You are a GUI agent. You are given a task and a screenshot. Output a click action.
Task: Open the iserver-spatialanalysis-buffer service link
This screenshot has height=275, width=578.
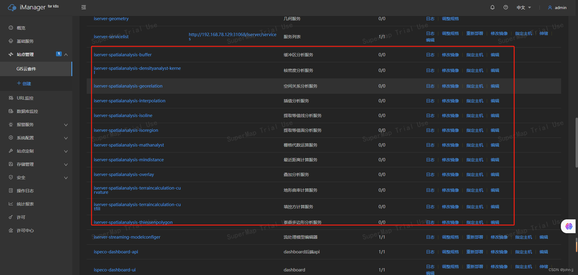(x=123, y=55)
